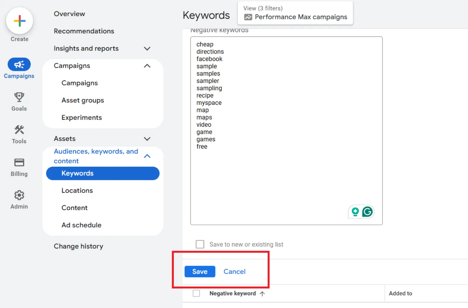
Task: Open Content in sidebar
Action: click(75, 208)
